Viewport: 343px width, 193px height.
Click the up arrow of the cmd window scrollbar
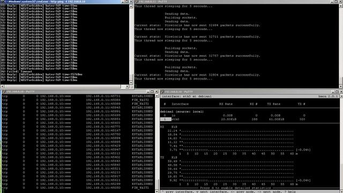click(131, 6)
